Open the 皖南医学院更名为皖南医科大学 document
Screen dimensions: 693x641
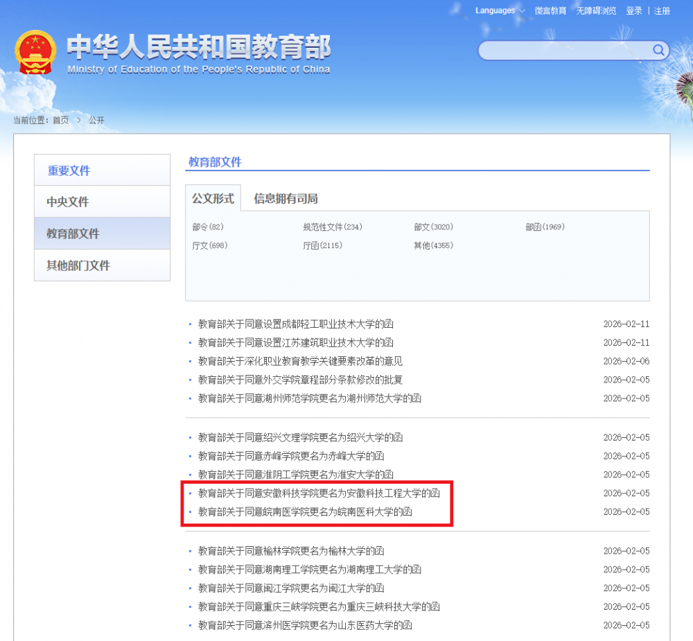pos(304,512)
